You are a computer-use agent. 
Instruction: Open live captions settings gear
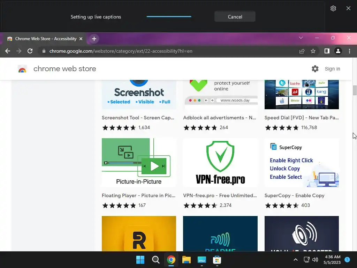click(333, 8)
